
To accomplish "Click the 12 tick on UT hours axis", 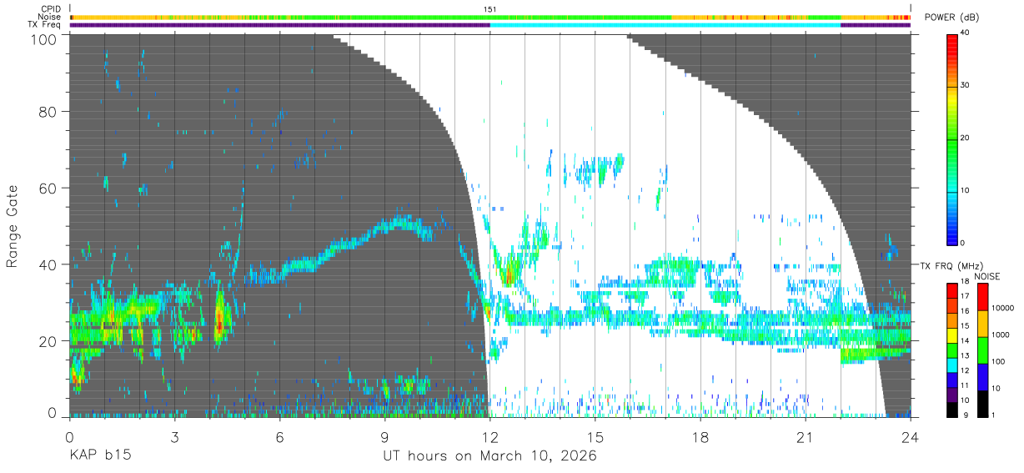I will click(x=489, y=436).
